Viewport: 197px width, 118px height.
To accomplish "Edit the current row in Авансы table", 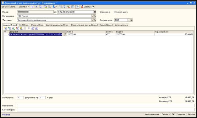I will point(13,28).
